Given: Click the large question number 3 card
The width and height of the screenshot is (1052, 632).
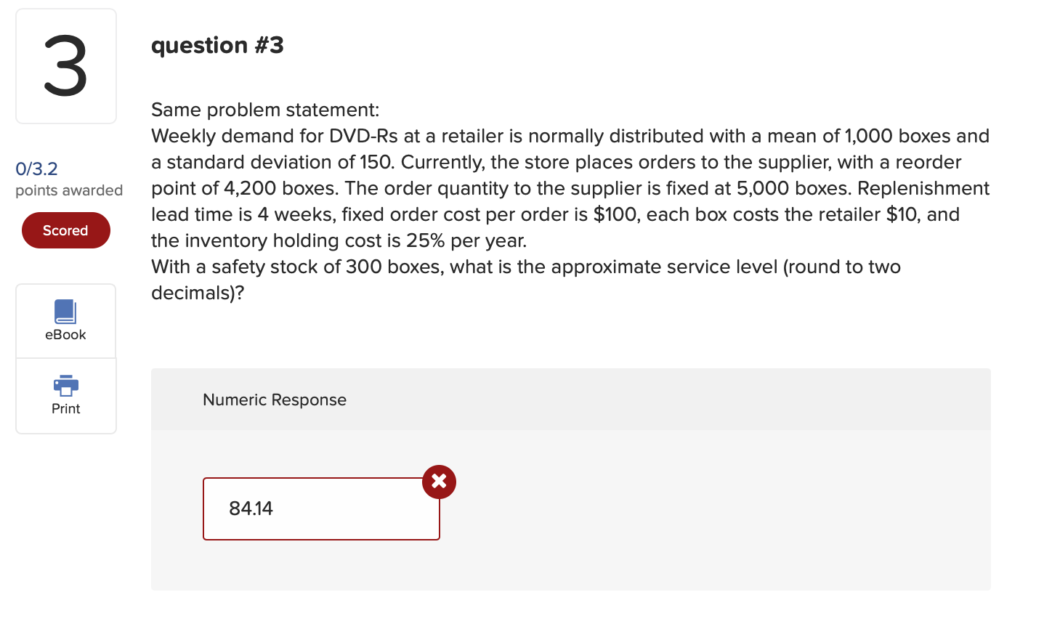Looking at the screenshot, I should point(65,65).
